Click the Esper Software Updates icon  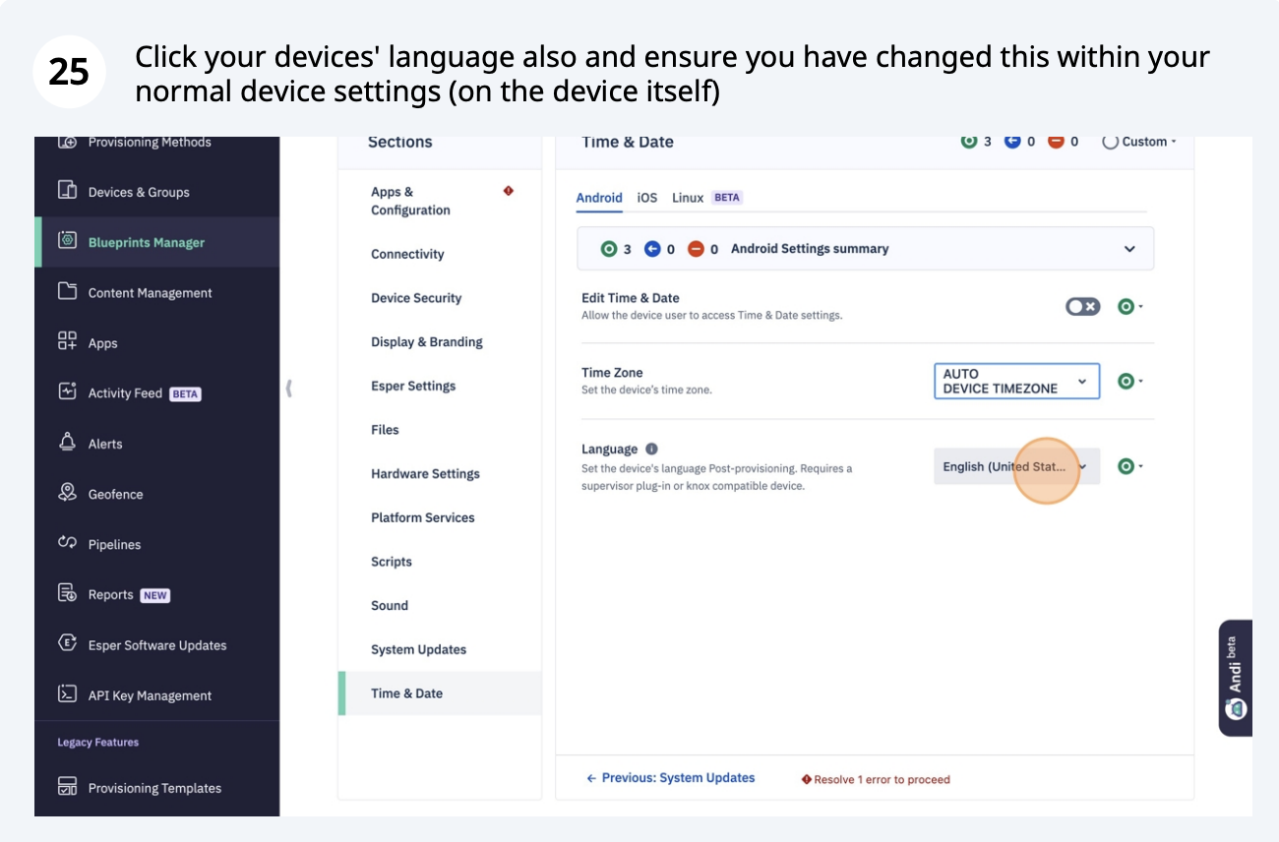click(x=67, y=643)
